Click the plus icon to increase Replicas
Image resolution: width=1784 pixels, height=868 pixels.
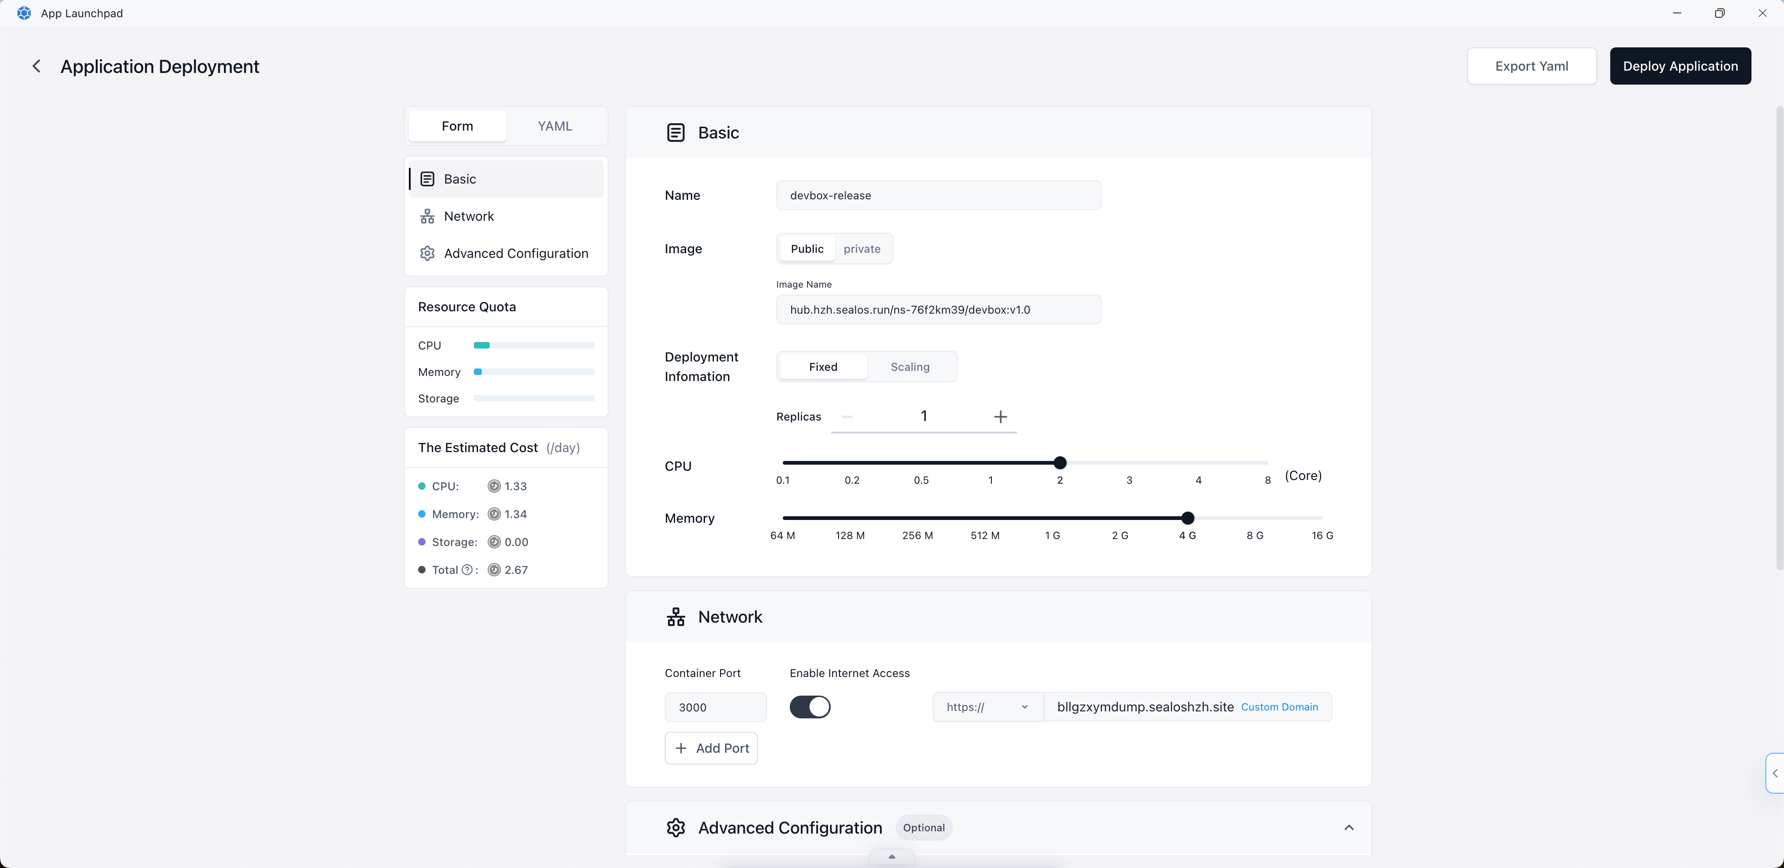pyautogui.click(x=1000, y=416)
